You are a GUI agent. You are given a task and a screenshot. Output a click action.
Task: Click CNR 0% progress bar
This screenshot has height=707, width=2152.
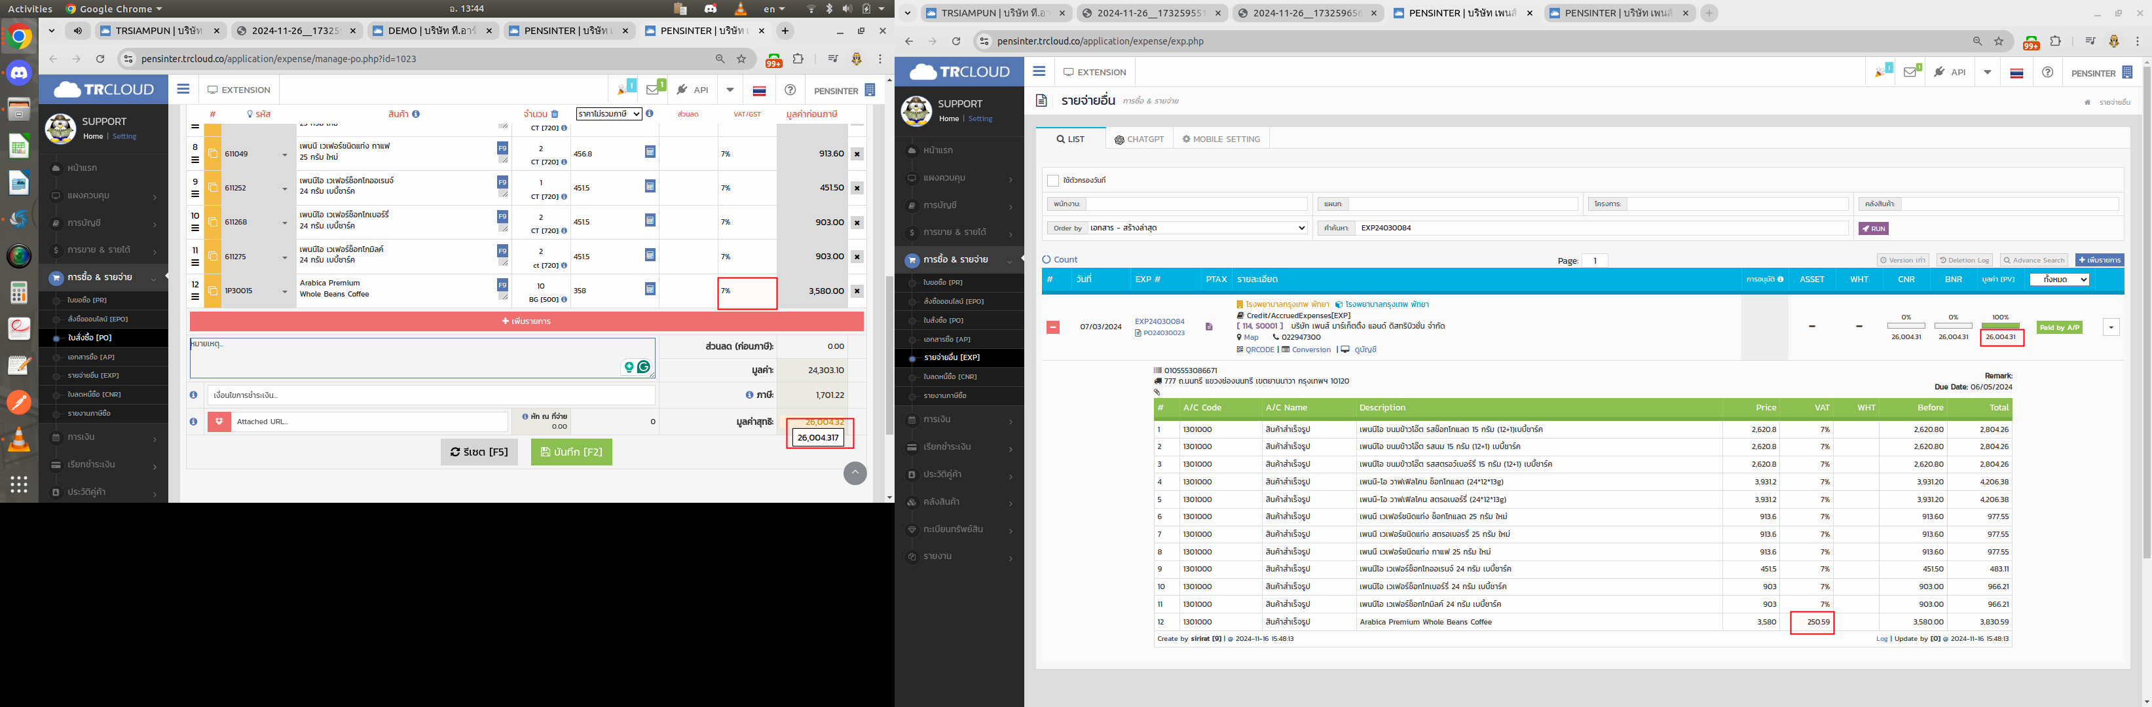click(x=1906, y=325)
